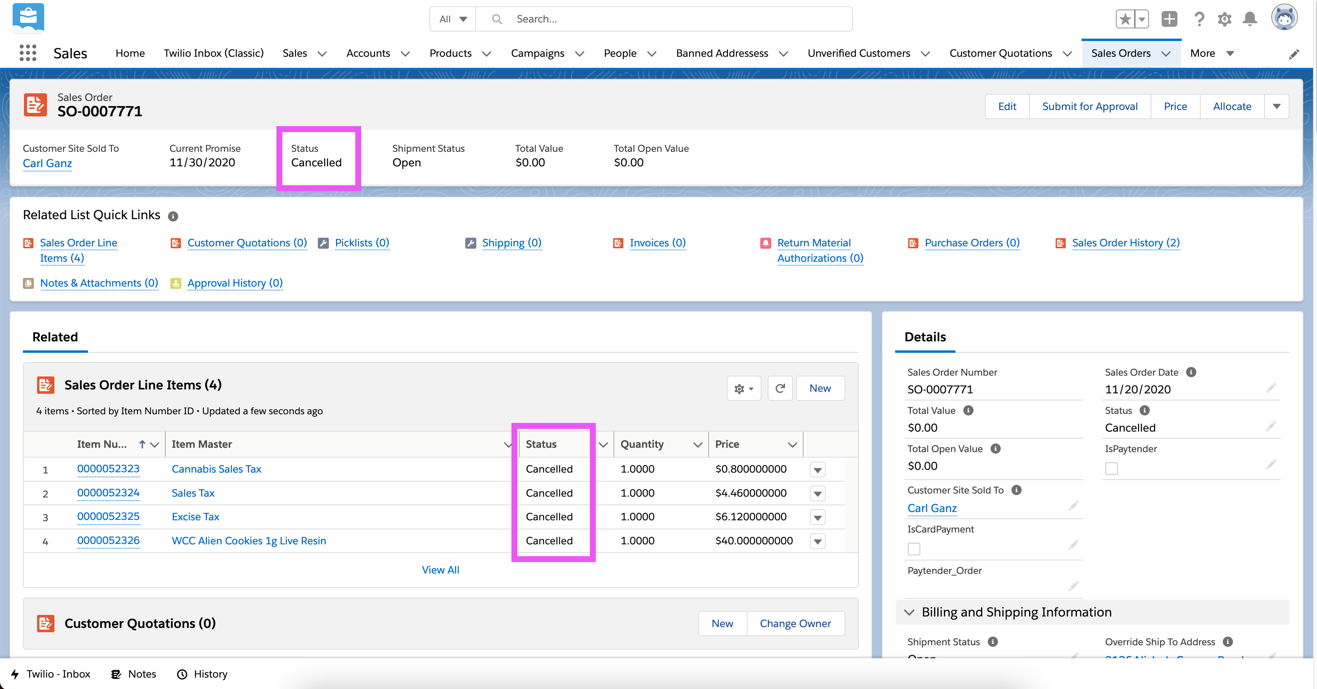
Task: Collapse Billing and Shipping Information section
Action: tap(909, 612)
